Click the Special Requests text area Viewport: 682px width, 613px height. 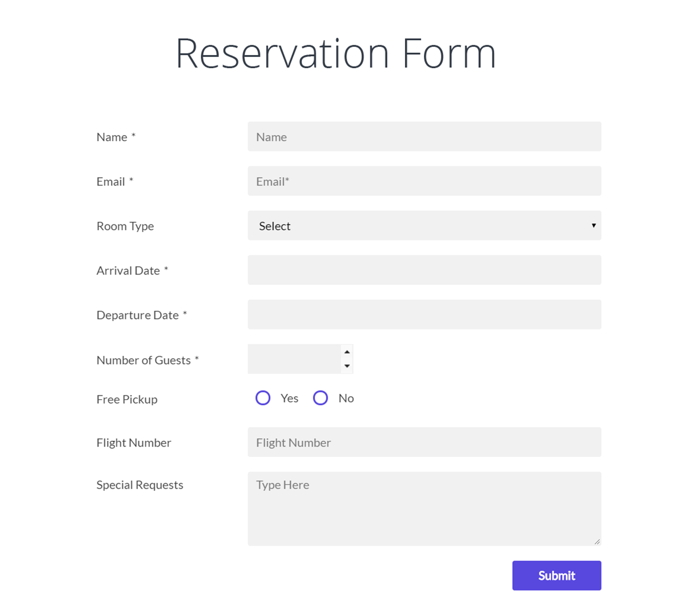point(424,509)
